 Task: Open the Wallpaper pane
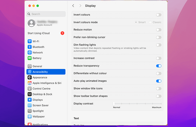46,116
